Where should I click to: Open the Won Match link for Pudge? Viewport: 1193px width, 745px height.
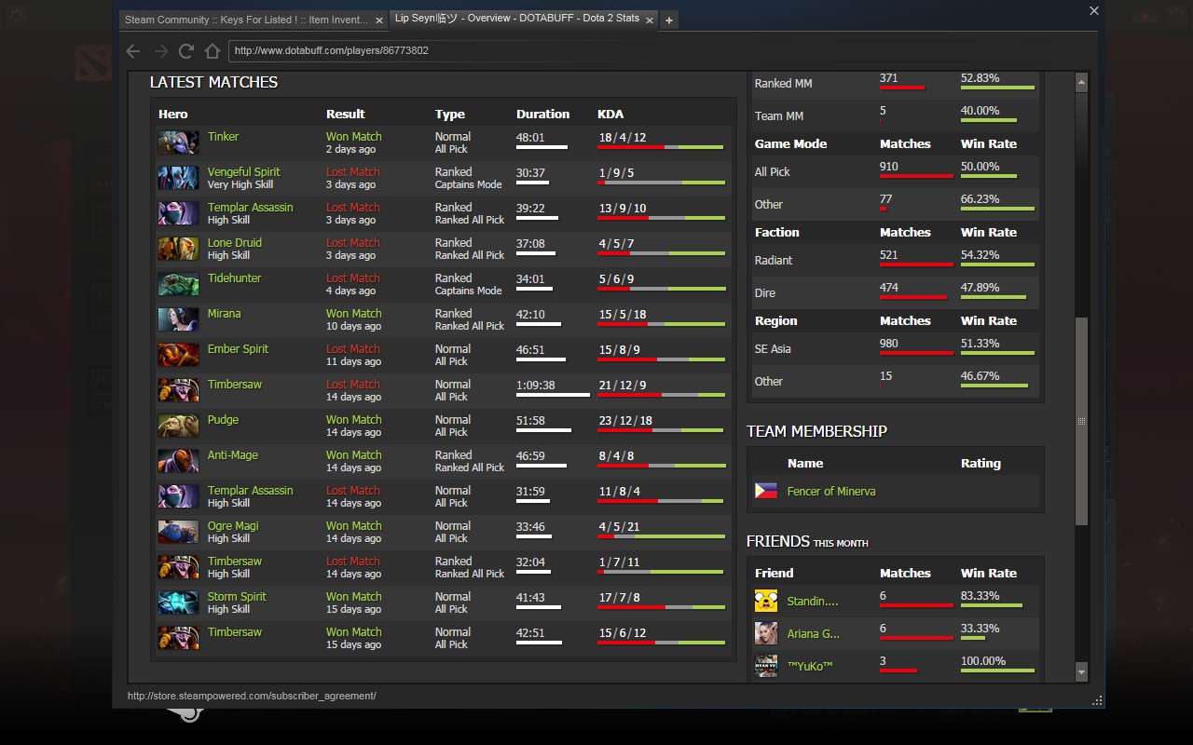coord(354,419)
